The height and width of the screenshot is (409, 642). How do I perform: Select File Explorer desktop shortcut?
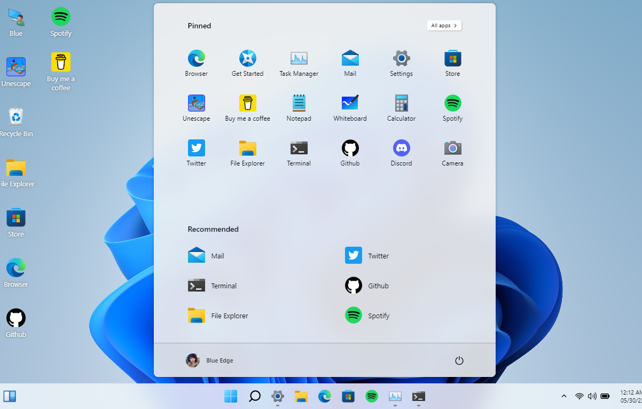[x=16, y=173]
